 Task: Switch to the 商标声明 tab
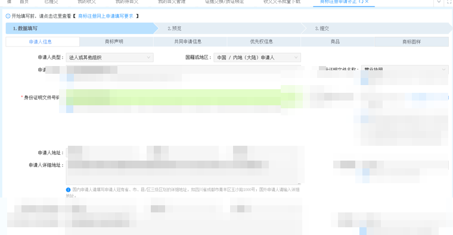tap(116, 42)
